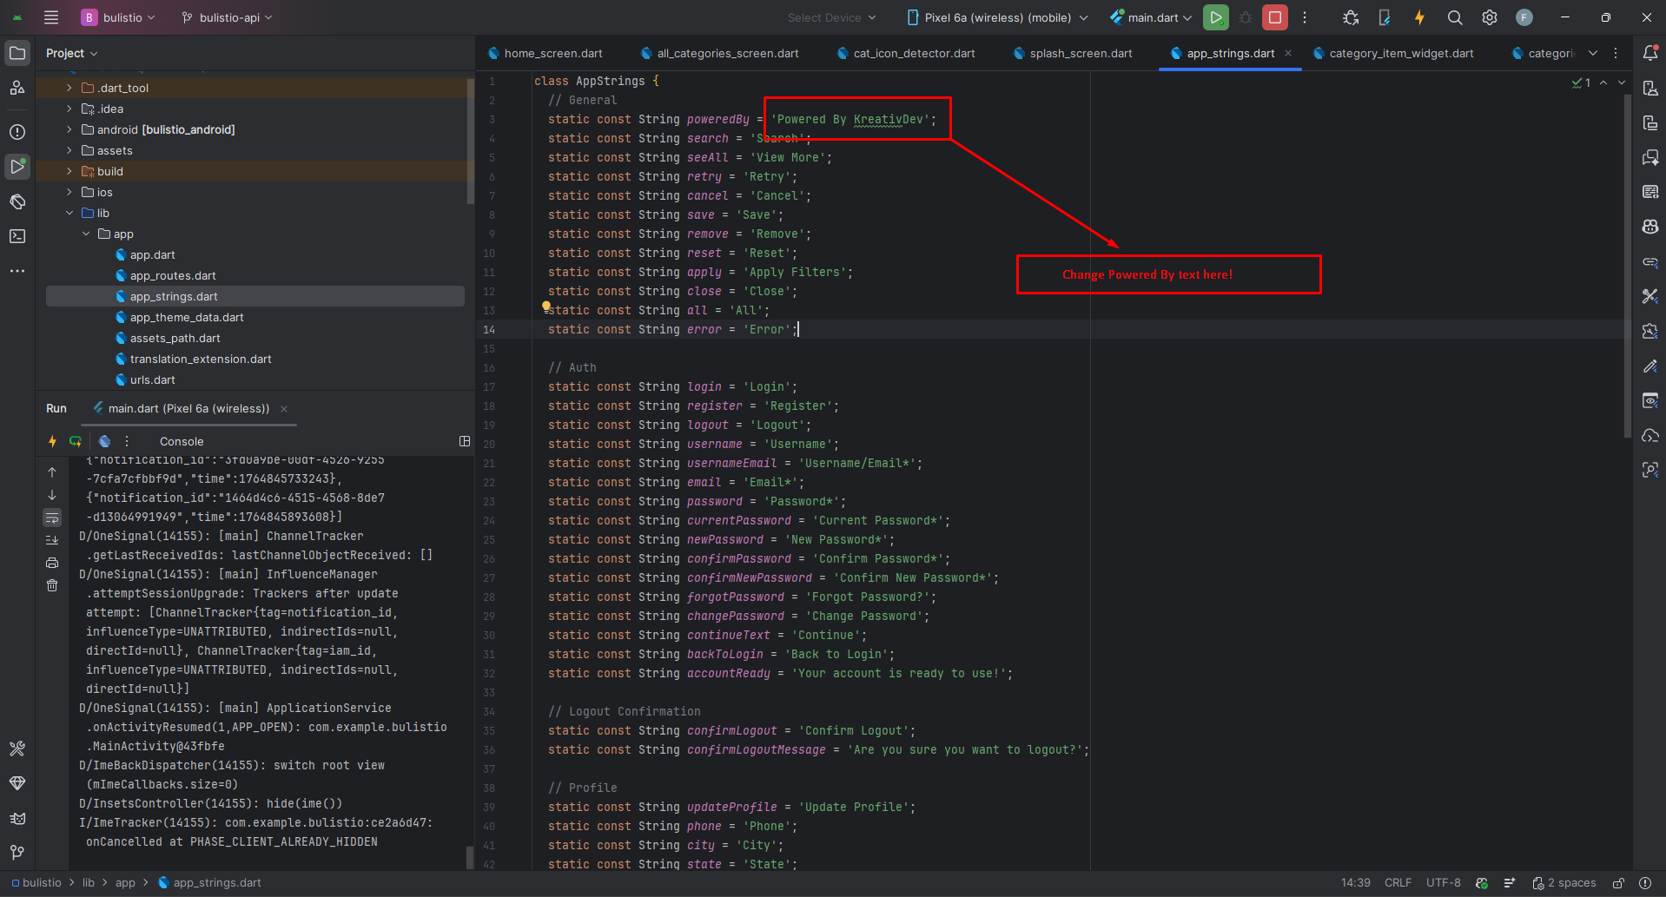The image size is (1666, 897).
Task: Select the Console tab in Run panel
Action: pos(182,441)
